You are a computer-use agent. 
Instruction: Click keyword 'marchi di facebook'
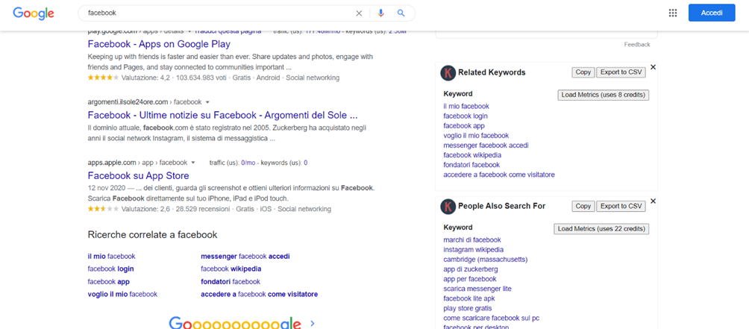click(x=472, y=239)
